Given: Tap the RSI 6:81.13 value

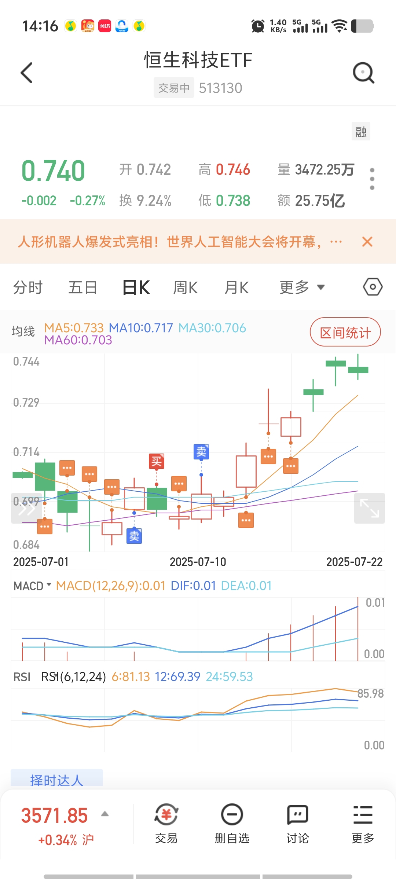Looking at the screenshot, I should 131,677.
